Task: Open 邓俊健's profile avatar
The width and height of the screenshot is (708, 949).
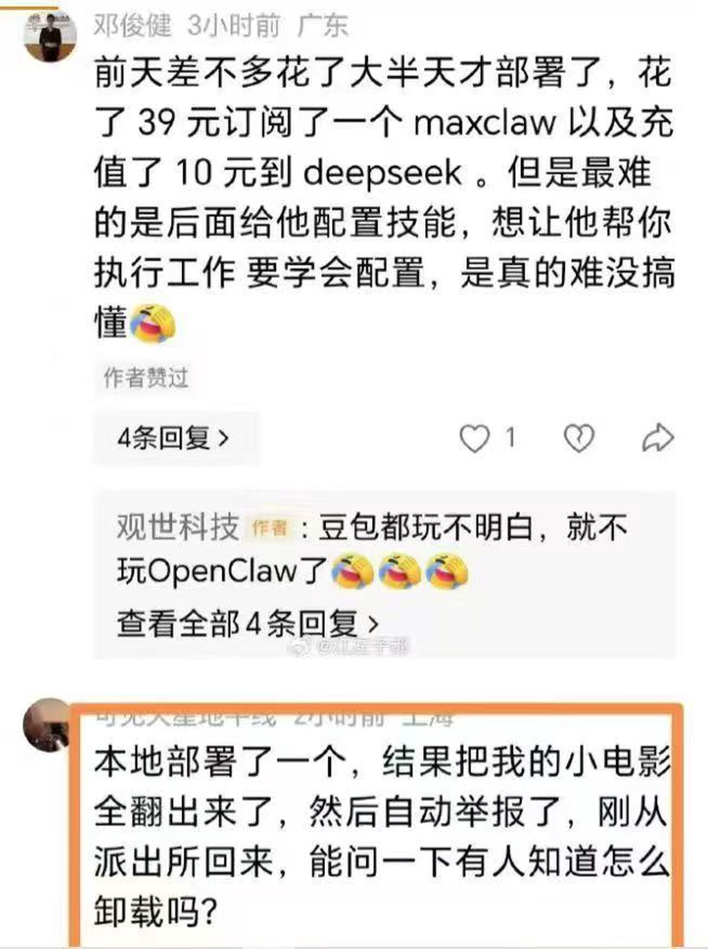Action: (48, 33)
